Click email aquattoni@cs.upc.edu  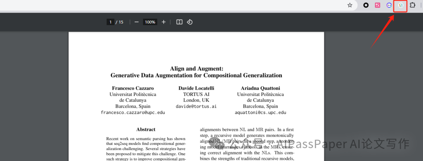260,112
